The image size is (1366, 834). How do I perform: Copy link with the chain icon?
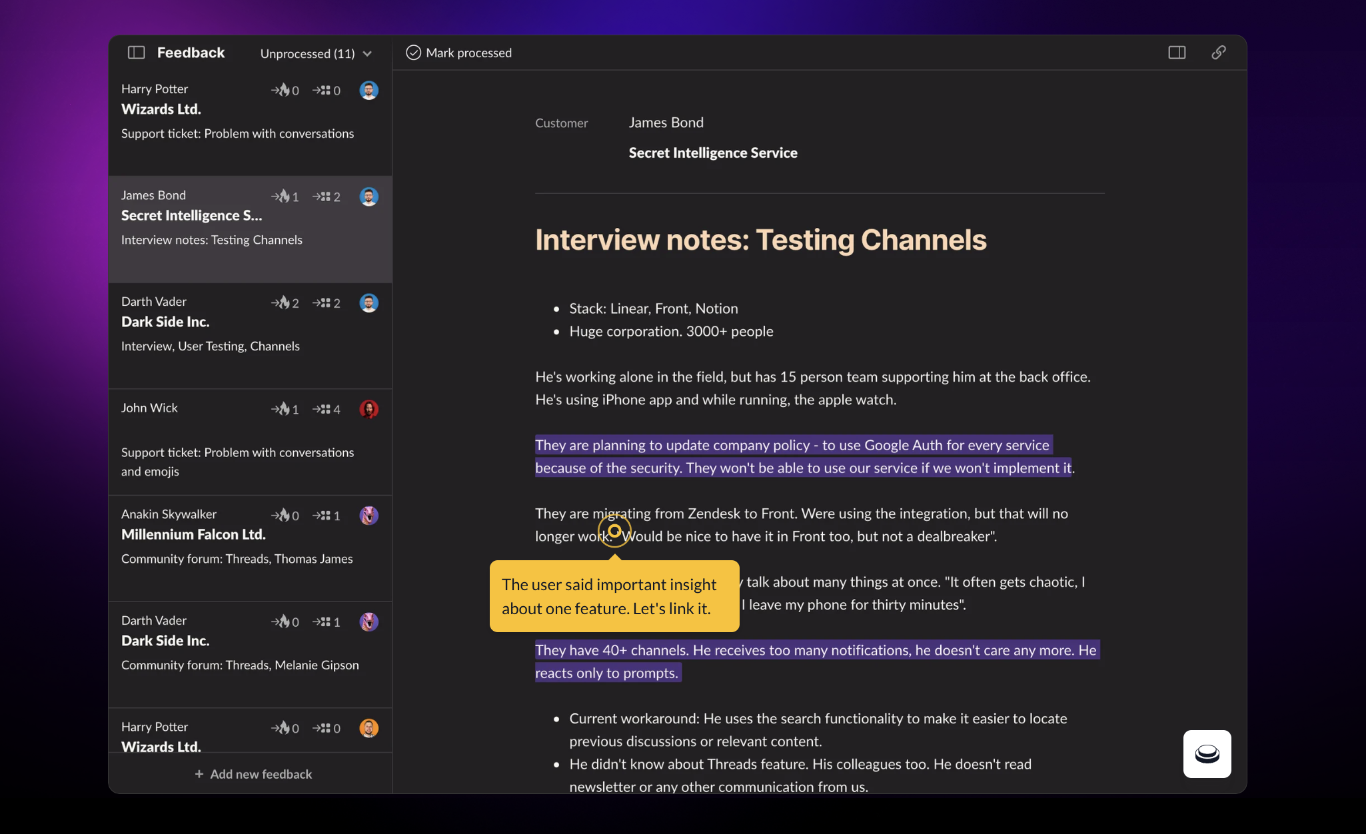click(1218, 53)
